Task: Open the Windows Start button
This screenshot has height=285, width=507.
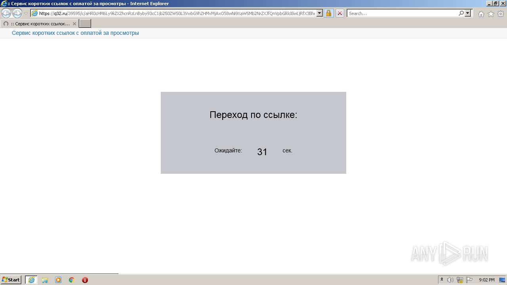Action: (x=11, y=280)
